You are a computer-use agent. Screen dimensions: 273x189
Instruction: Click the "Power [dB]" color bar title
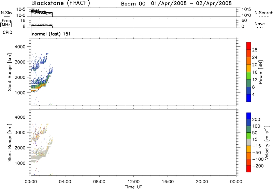pyautogui.click(x=260, y=72)
